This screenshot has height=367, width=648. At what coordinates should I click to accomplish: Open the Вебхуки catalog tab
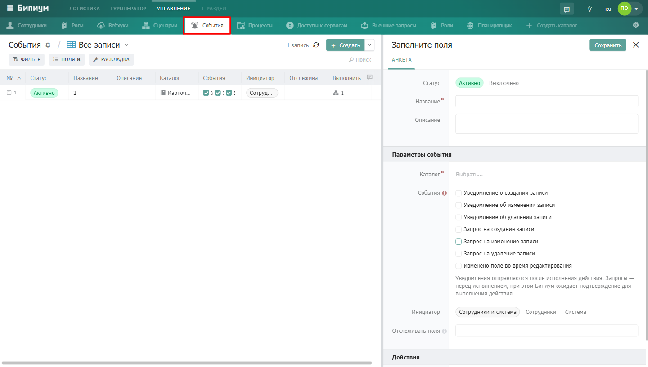(x=113, y=26)
